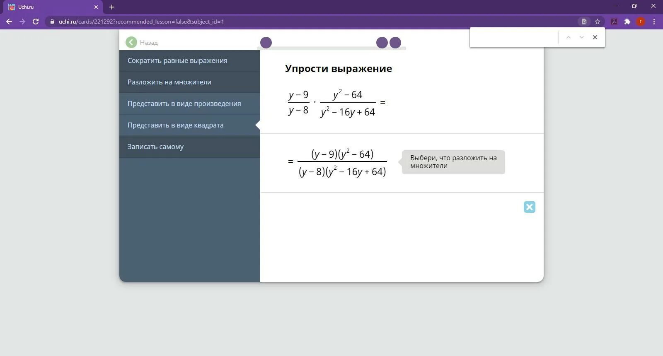This screenshot has width=663, height=356.
Task: Open Chrome three-dot menu
Action: tap(654, 22)
